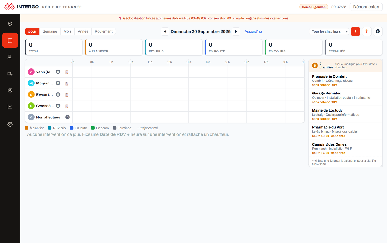Go to the previous day arrow
This screenshot has width=387, height=243.
[165, 31]
